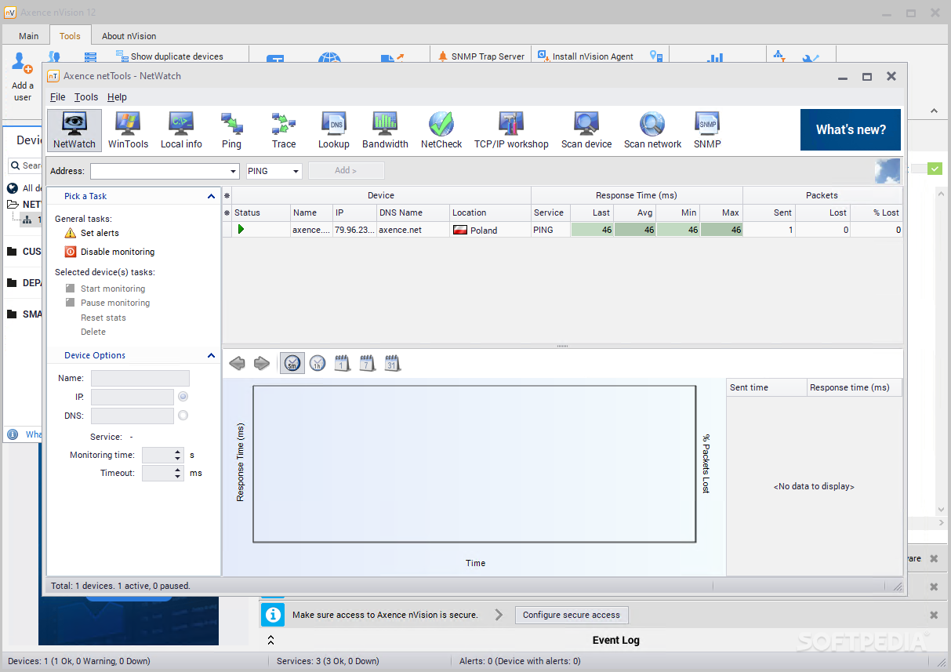Click the Set alerts warning icon

tap(71, 233)
